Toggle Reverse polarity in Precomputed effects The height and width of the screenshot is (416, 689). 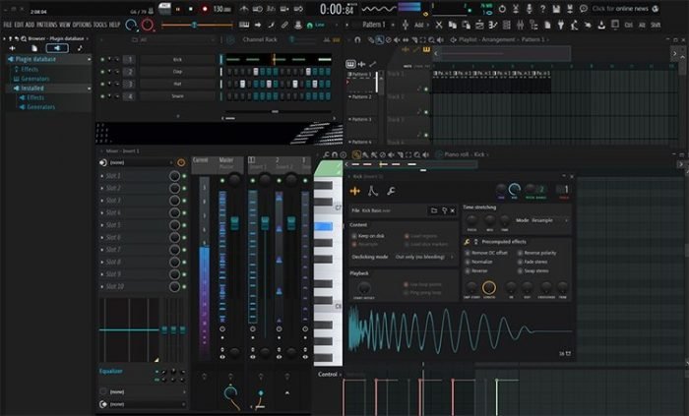519,252
